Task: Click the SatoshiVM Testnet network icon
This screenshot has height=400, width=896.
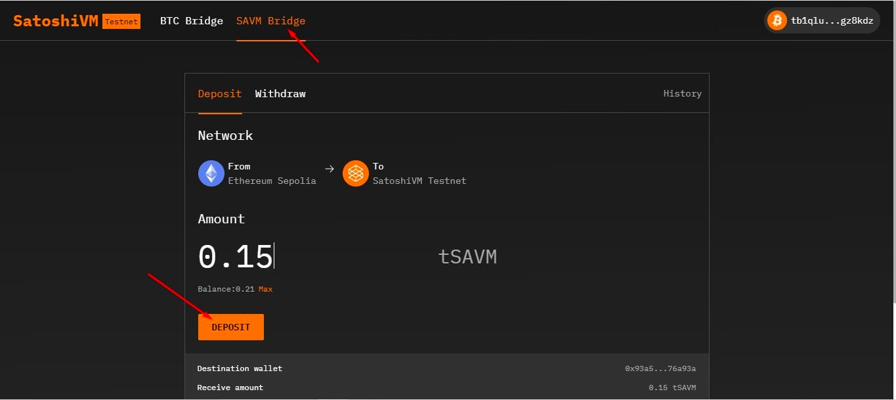Action: point(356,173)
